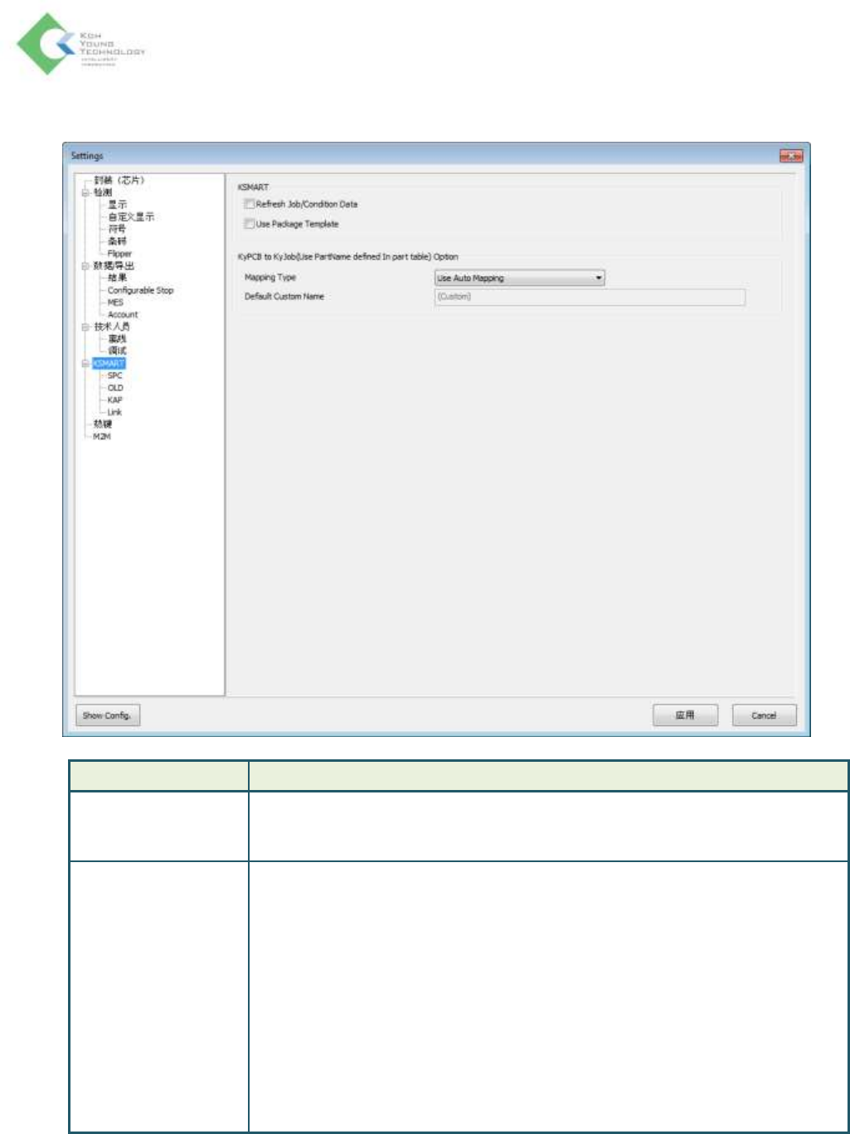
Task: Select Link under KSMART
Action: click(114, 412)
